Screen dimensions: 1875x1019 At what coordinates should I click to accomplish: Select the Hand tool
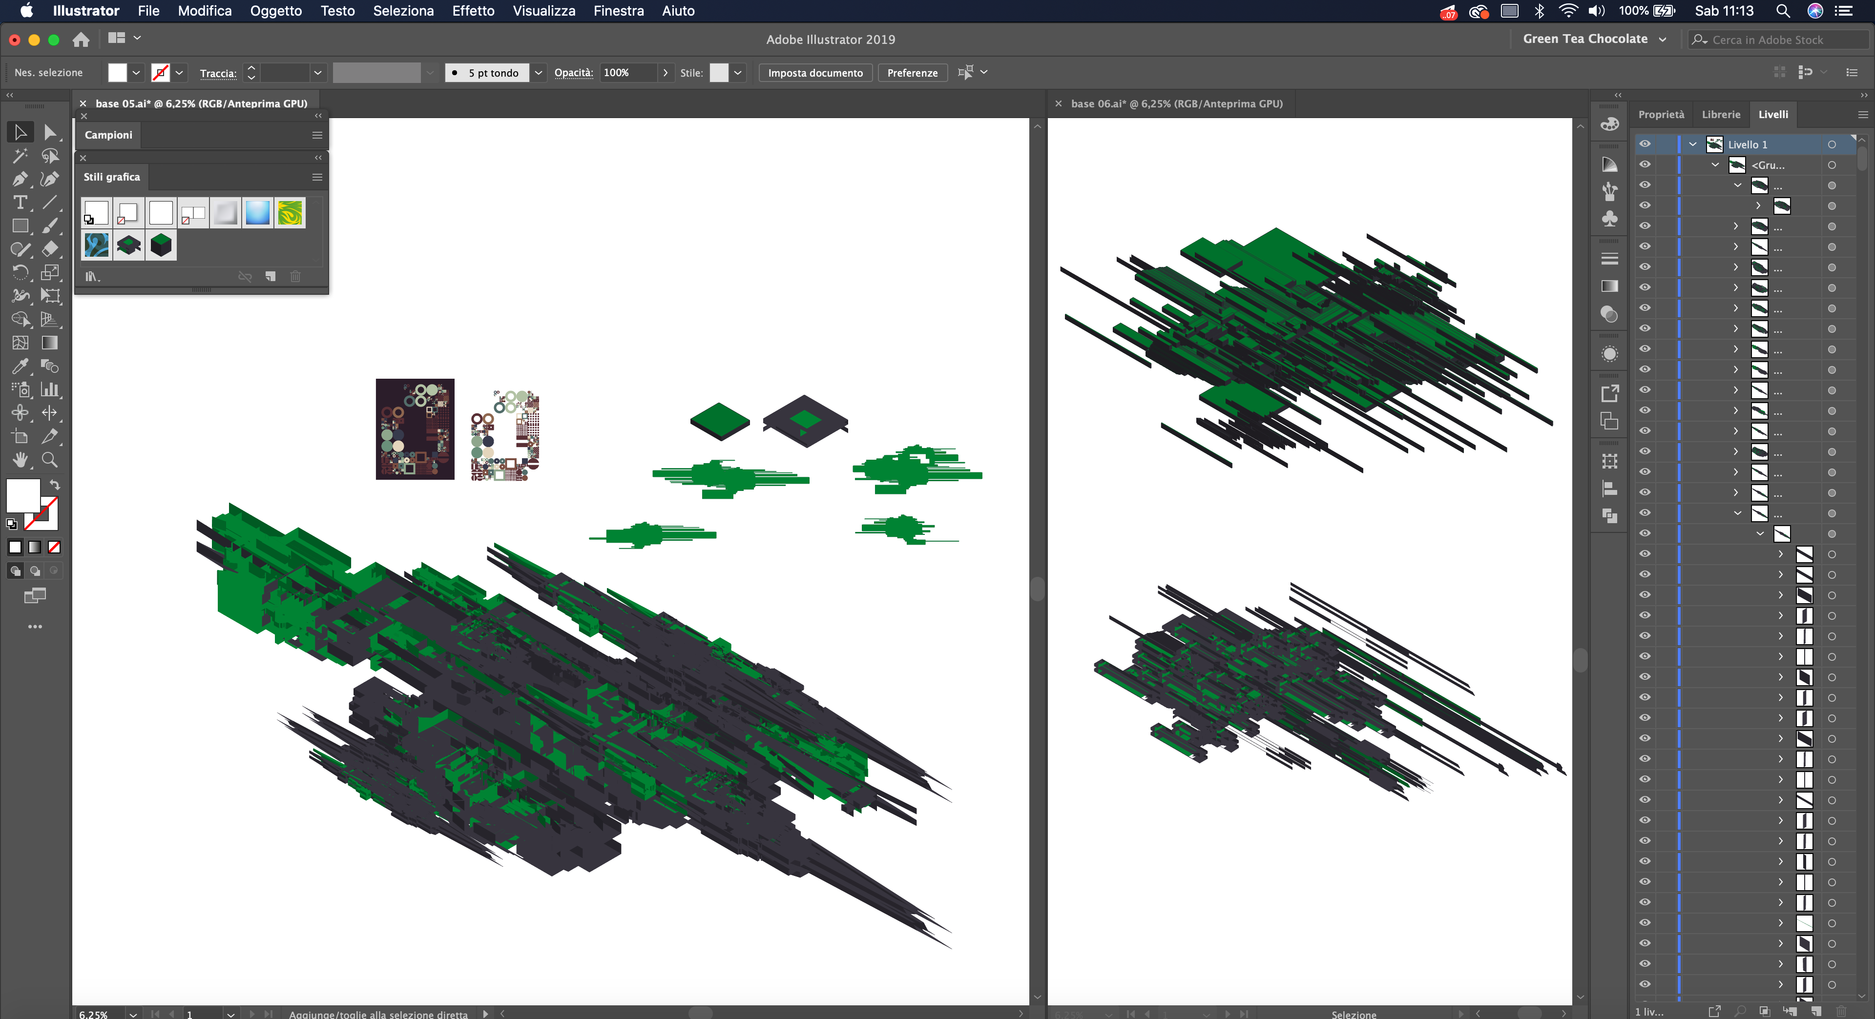pyautogui.click(x=20, y=459)
